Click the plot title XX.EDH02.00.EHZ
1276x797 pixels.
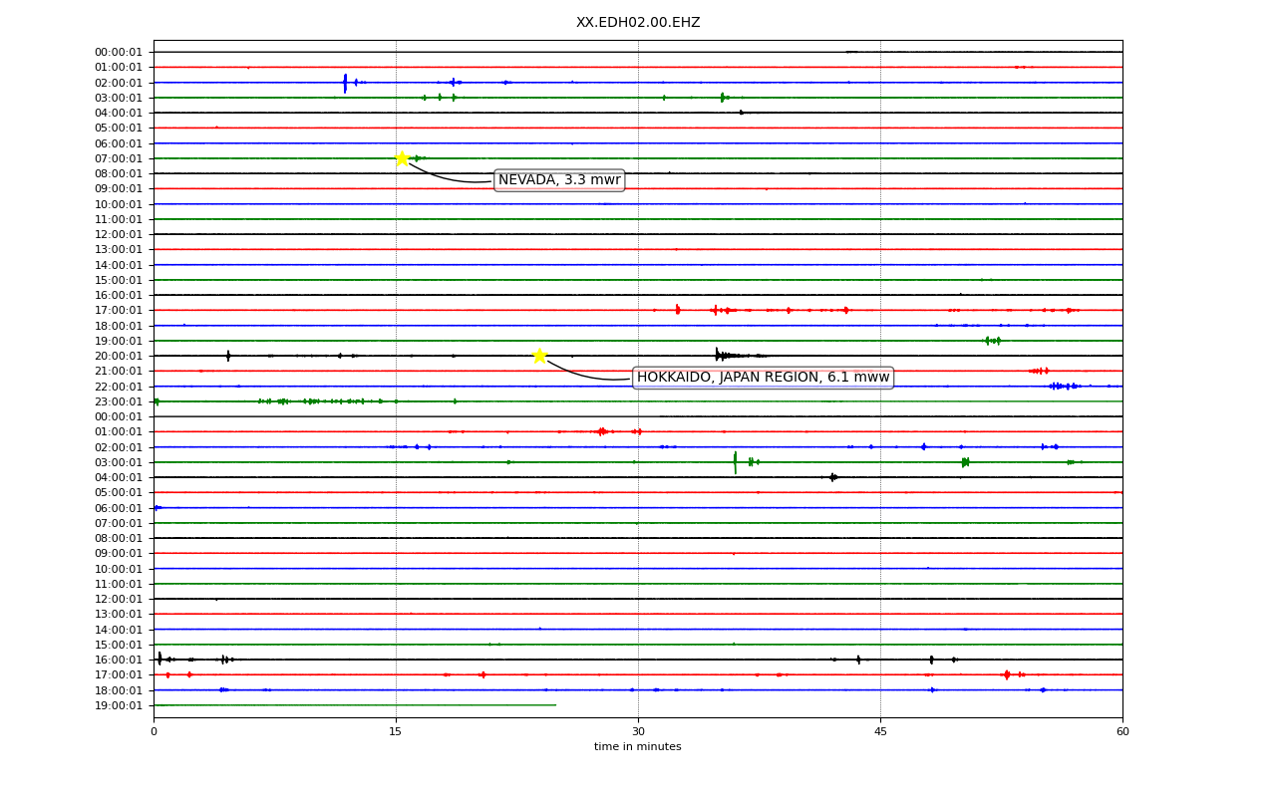click(638, 23)
